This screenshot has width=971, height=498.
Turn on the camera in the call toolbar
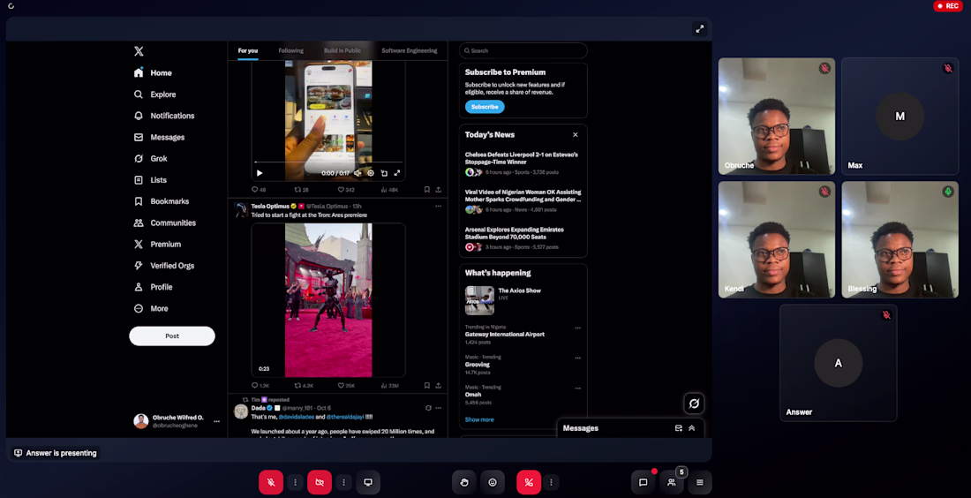click(320, 482)
